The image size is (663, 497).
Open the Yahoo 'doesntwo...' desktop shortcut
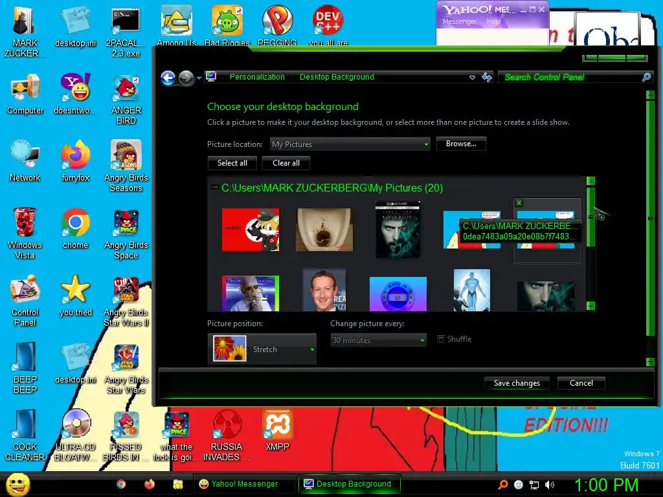tap(75, 94)
